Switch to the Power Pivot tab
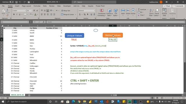Screen dimensions: 186x104 tap(100, 6)
